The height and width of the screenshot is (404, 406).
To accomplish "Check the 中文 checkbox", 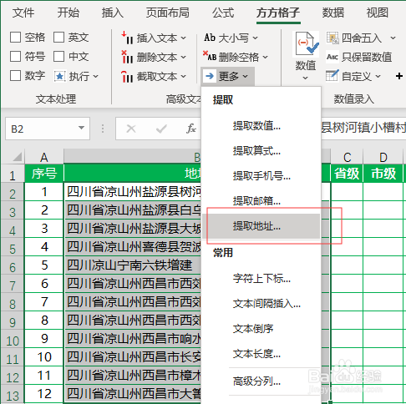I will [58, 57].
